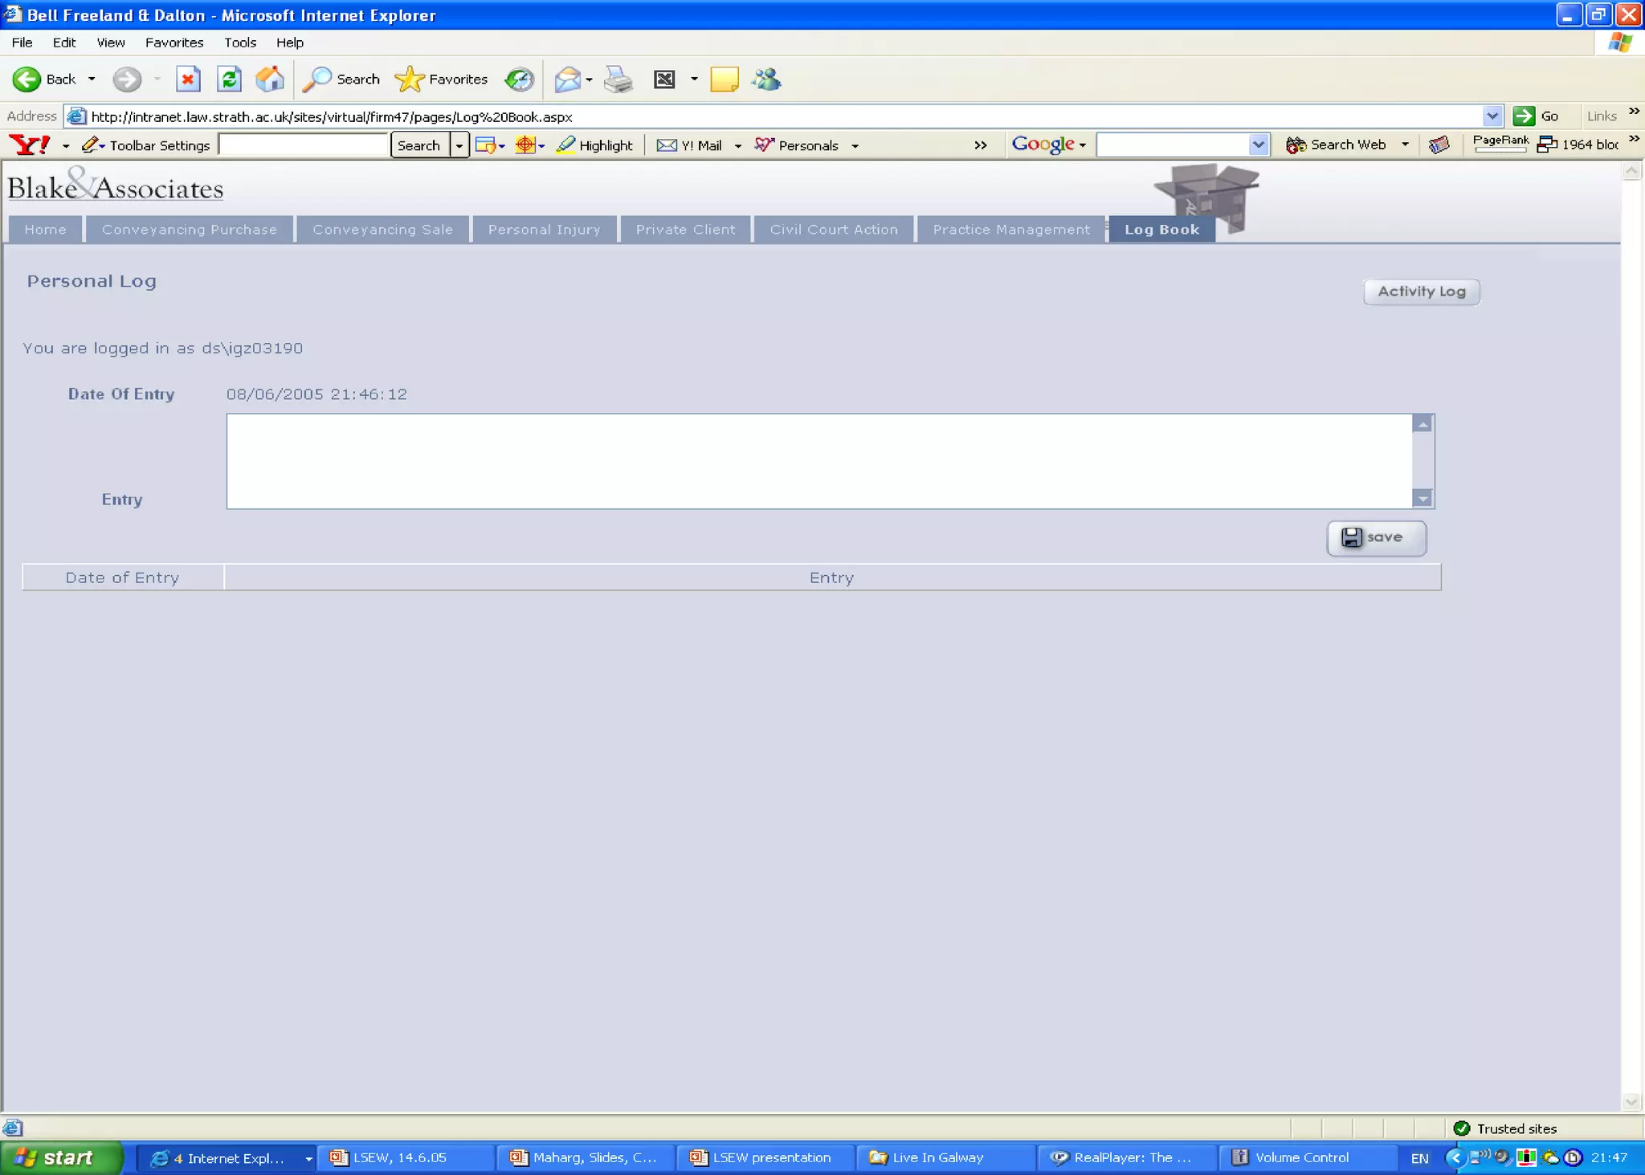This screenshot has height=1175, width=1645.
Task: Click the Print icon
Action: (x=618, y=79)
